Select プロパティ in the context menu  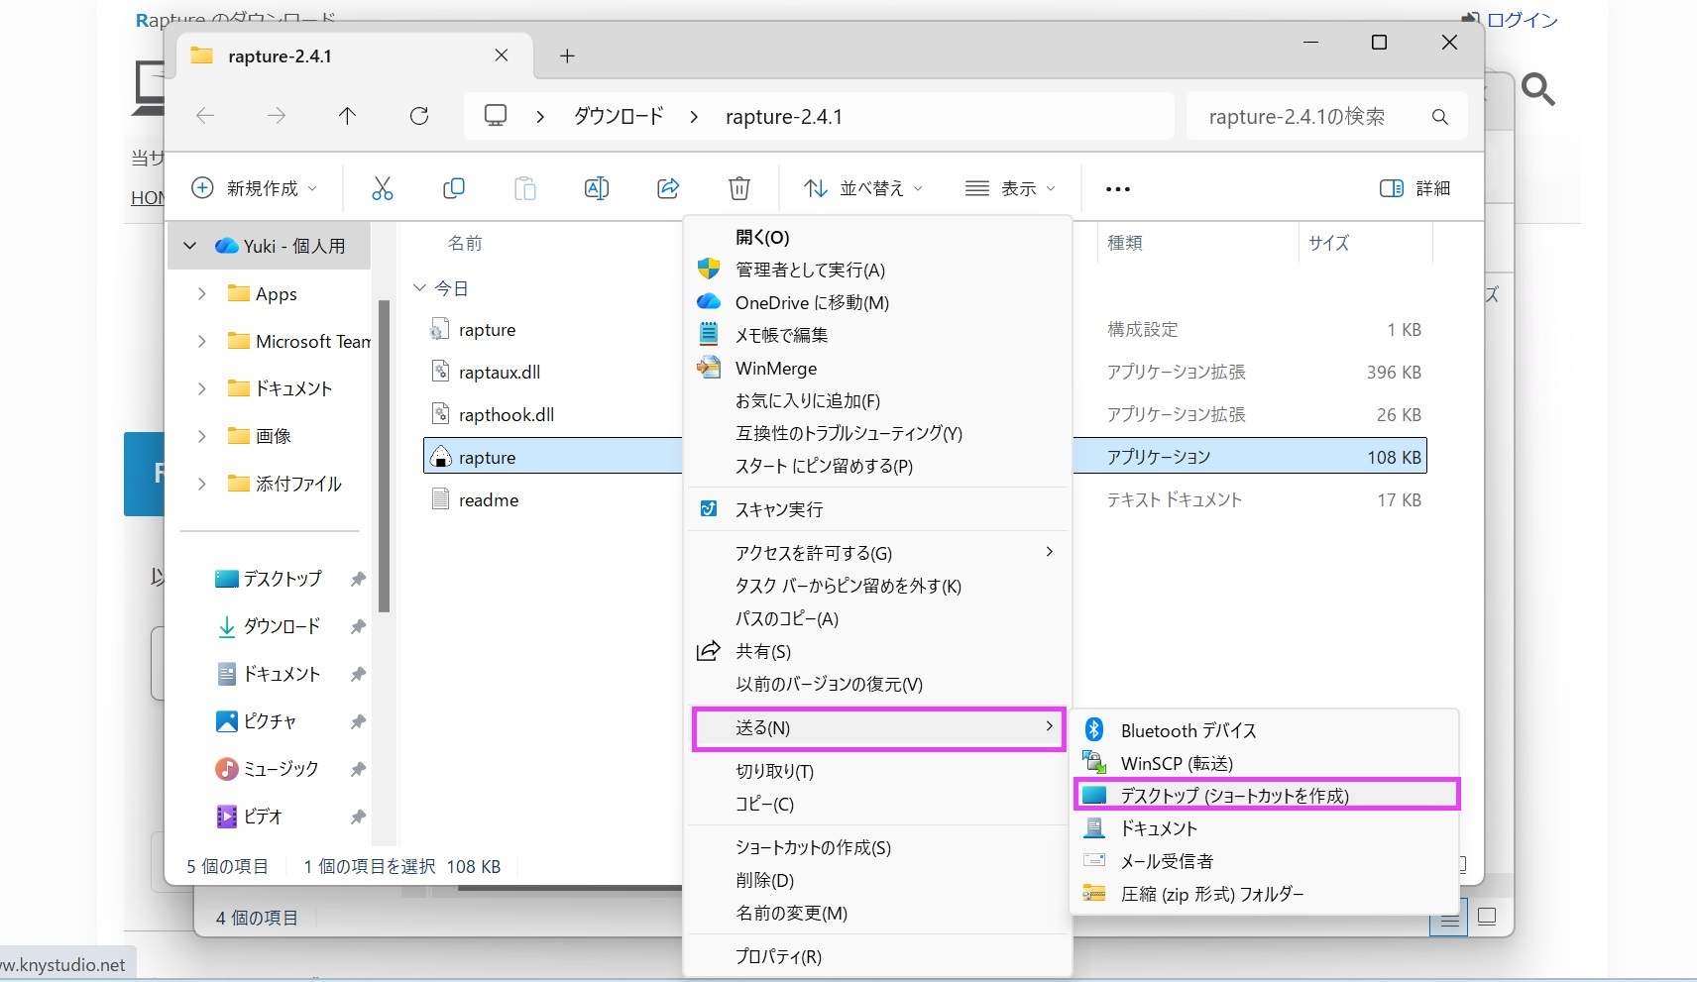[x=778, y=956]
